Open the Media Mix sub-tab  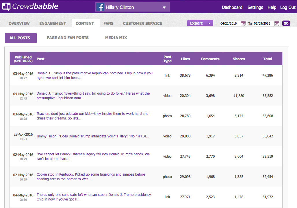pos(116,38)
